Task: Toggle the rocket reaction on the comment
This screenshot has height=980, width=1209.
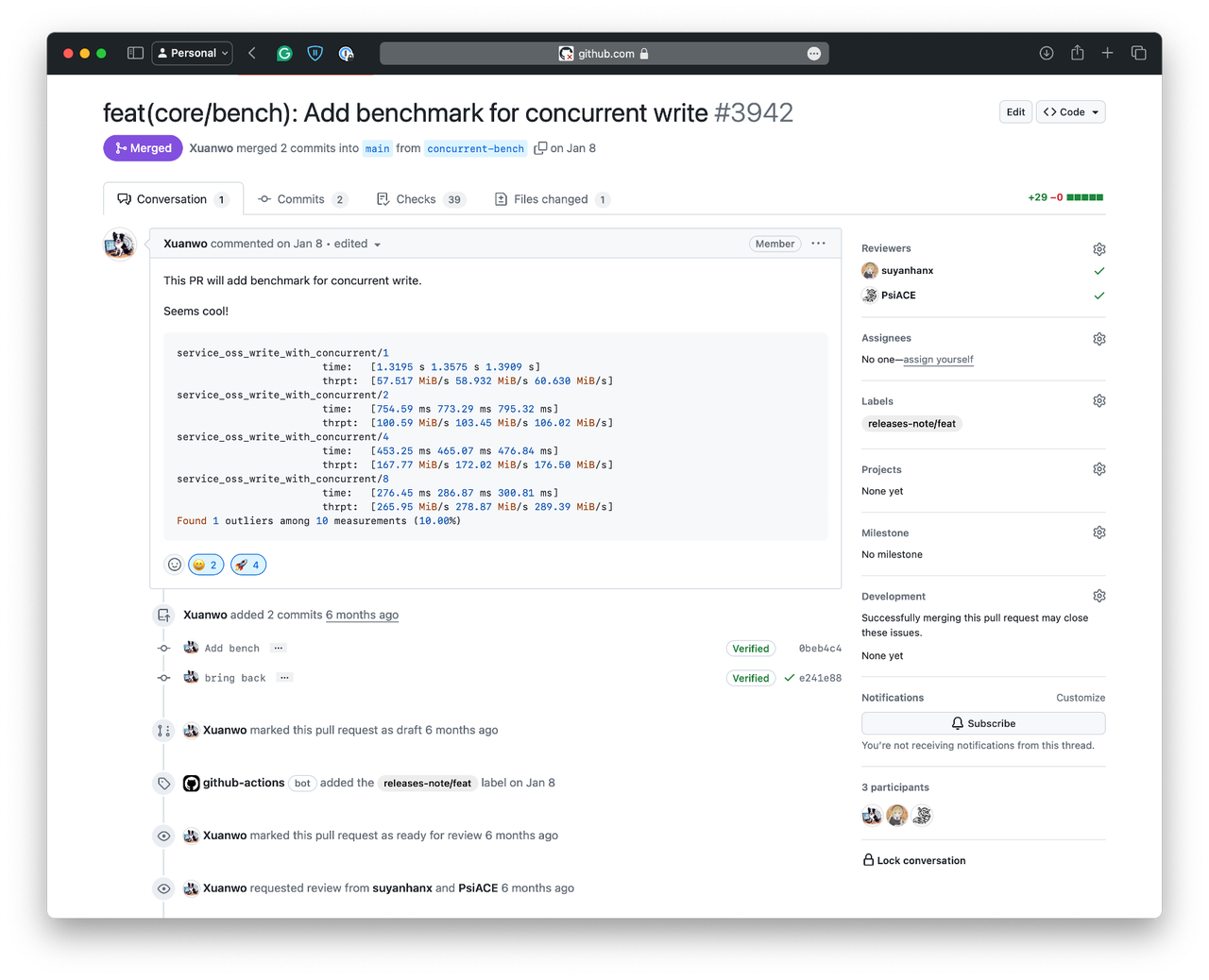Action: point(247,564)
